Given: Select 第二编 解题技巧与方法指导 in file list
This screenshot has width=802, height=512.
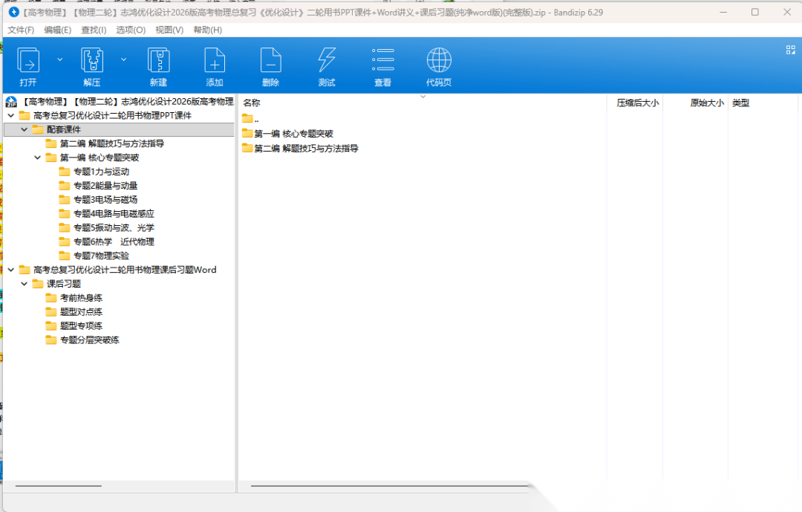Looking at the screenshot, I should (306, 149).
